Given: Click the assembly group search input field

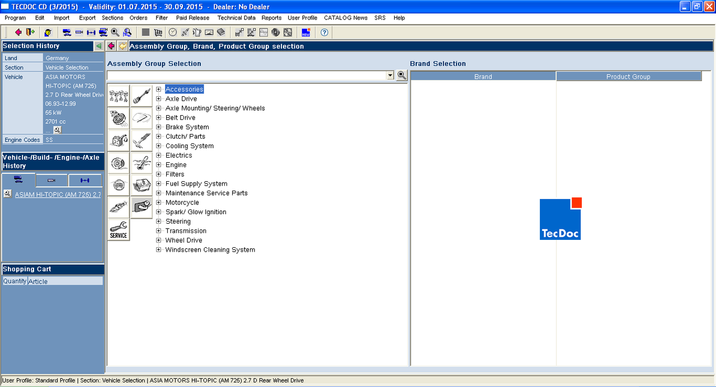Looking at the screenshot, I should [247, 75].
